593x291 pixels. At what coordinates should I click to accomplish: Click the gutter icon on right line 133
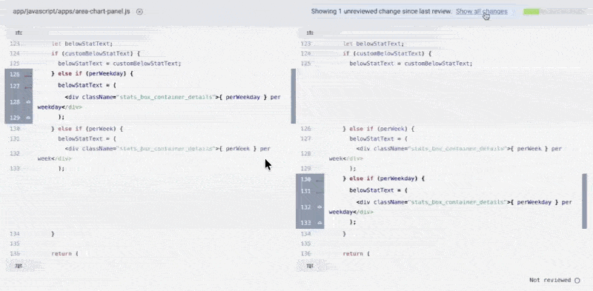click(x=319, y=223)
